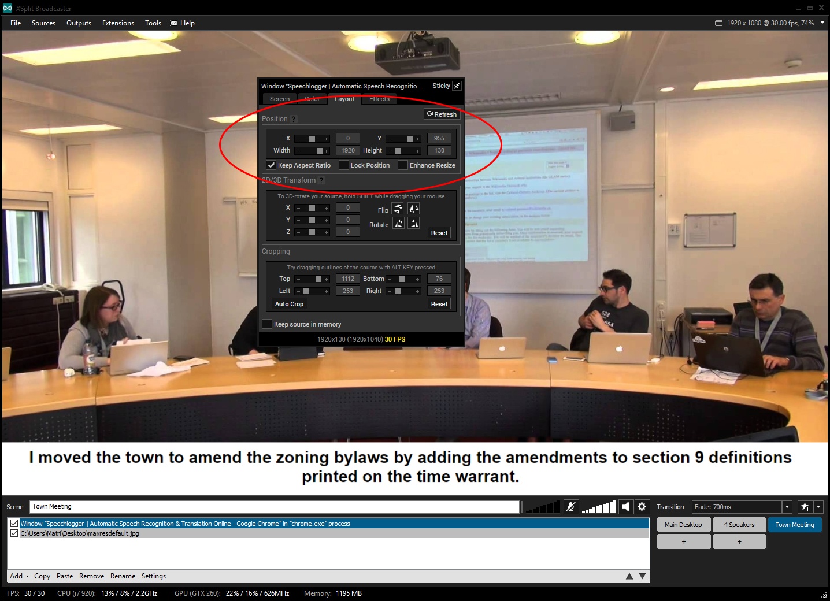The height and width of the screenshot is (601, 830).
Task: Click minus on Height slider
Action: 390,151
